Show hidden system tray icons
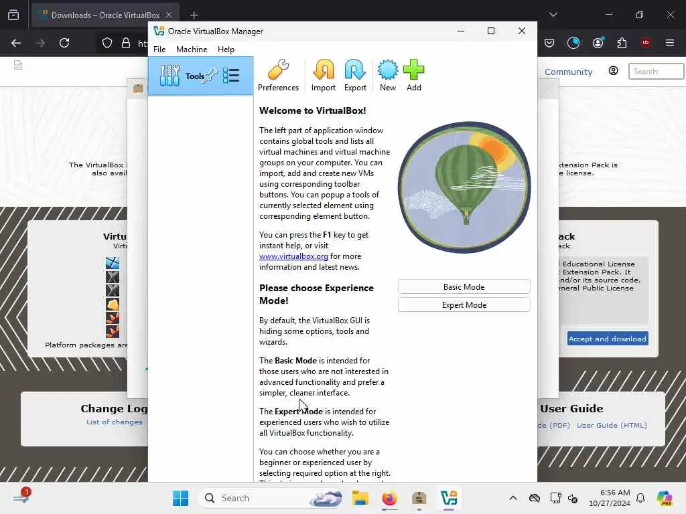 [513, 498]
